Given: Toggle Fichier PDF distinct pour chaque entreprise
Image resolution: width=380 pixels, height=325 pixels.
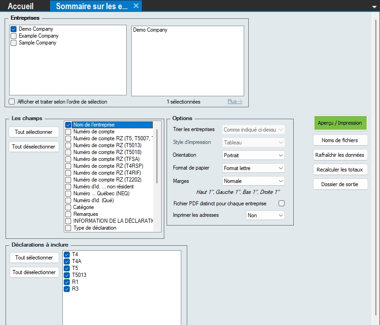Looking at the screenshot, I should (x=282, y=203).
